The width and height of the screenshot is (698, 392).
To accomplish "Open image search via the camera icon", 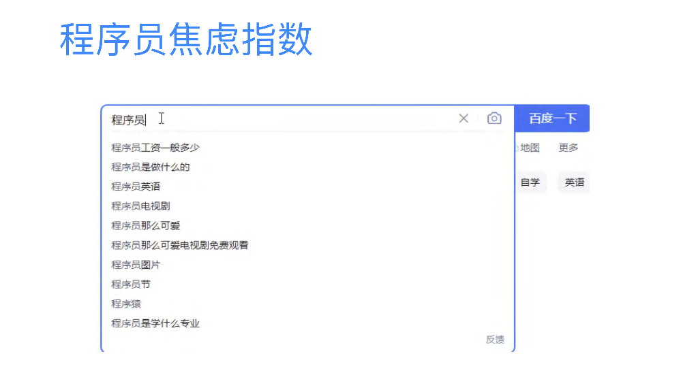I will (494, 118).
